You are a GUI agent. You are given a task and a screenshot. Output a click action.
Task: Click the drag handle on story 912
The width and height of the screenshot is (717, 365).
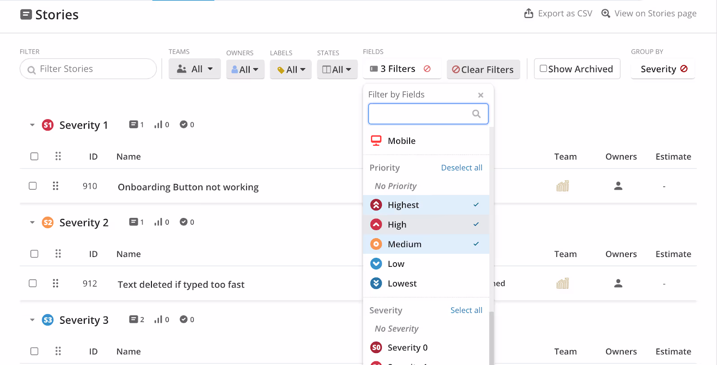[x=56, y=283]
